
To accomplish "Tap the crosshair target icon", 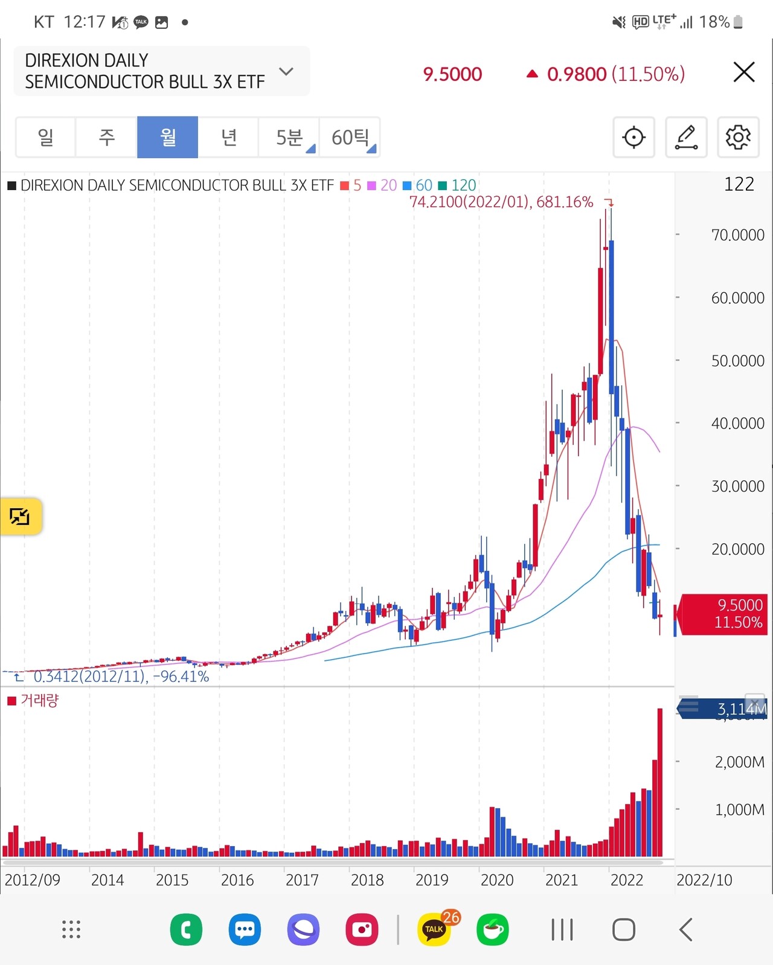I will coord(633,138).
